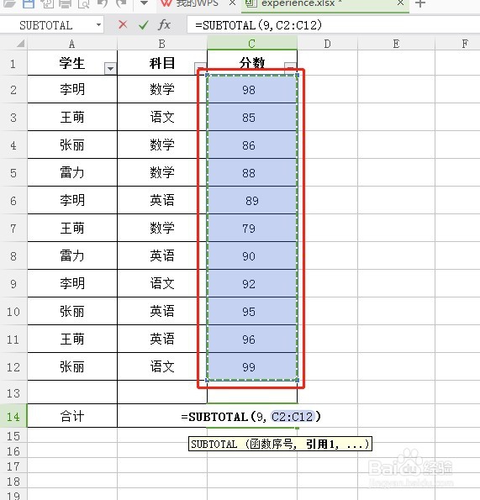Viewport: 480px width, 500px height.
Task: Close the experience.xlsx document tab
Action: point(401,3)
